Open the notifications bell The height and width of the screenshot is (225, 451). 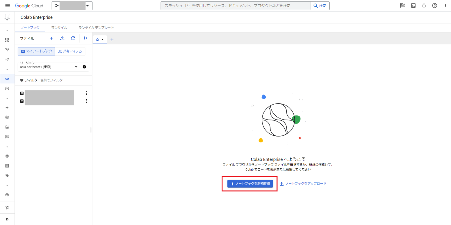[x=424, y=5]
